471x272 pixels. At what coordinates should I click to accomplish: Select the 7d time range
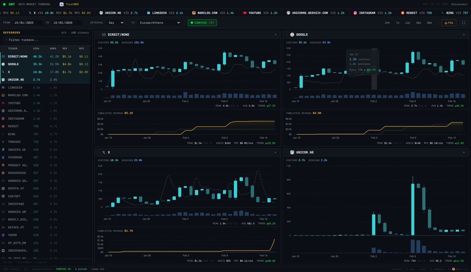[398, 23]
